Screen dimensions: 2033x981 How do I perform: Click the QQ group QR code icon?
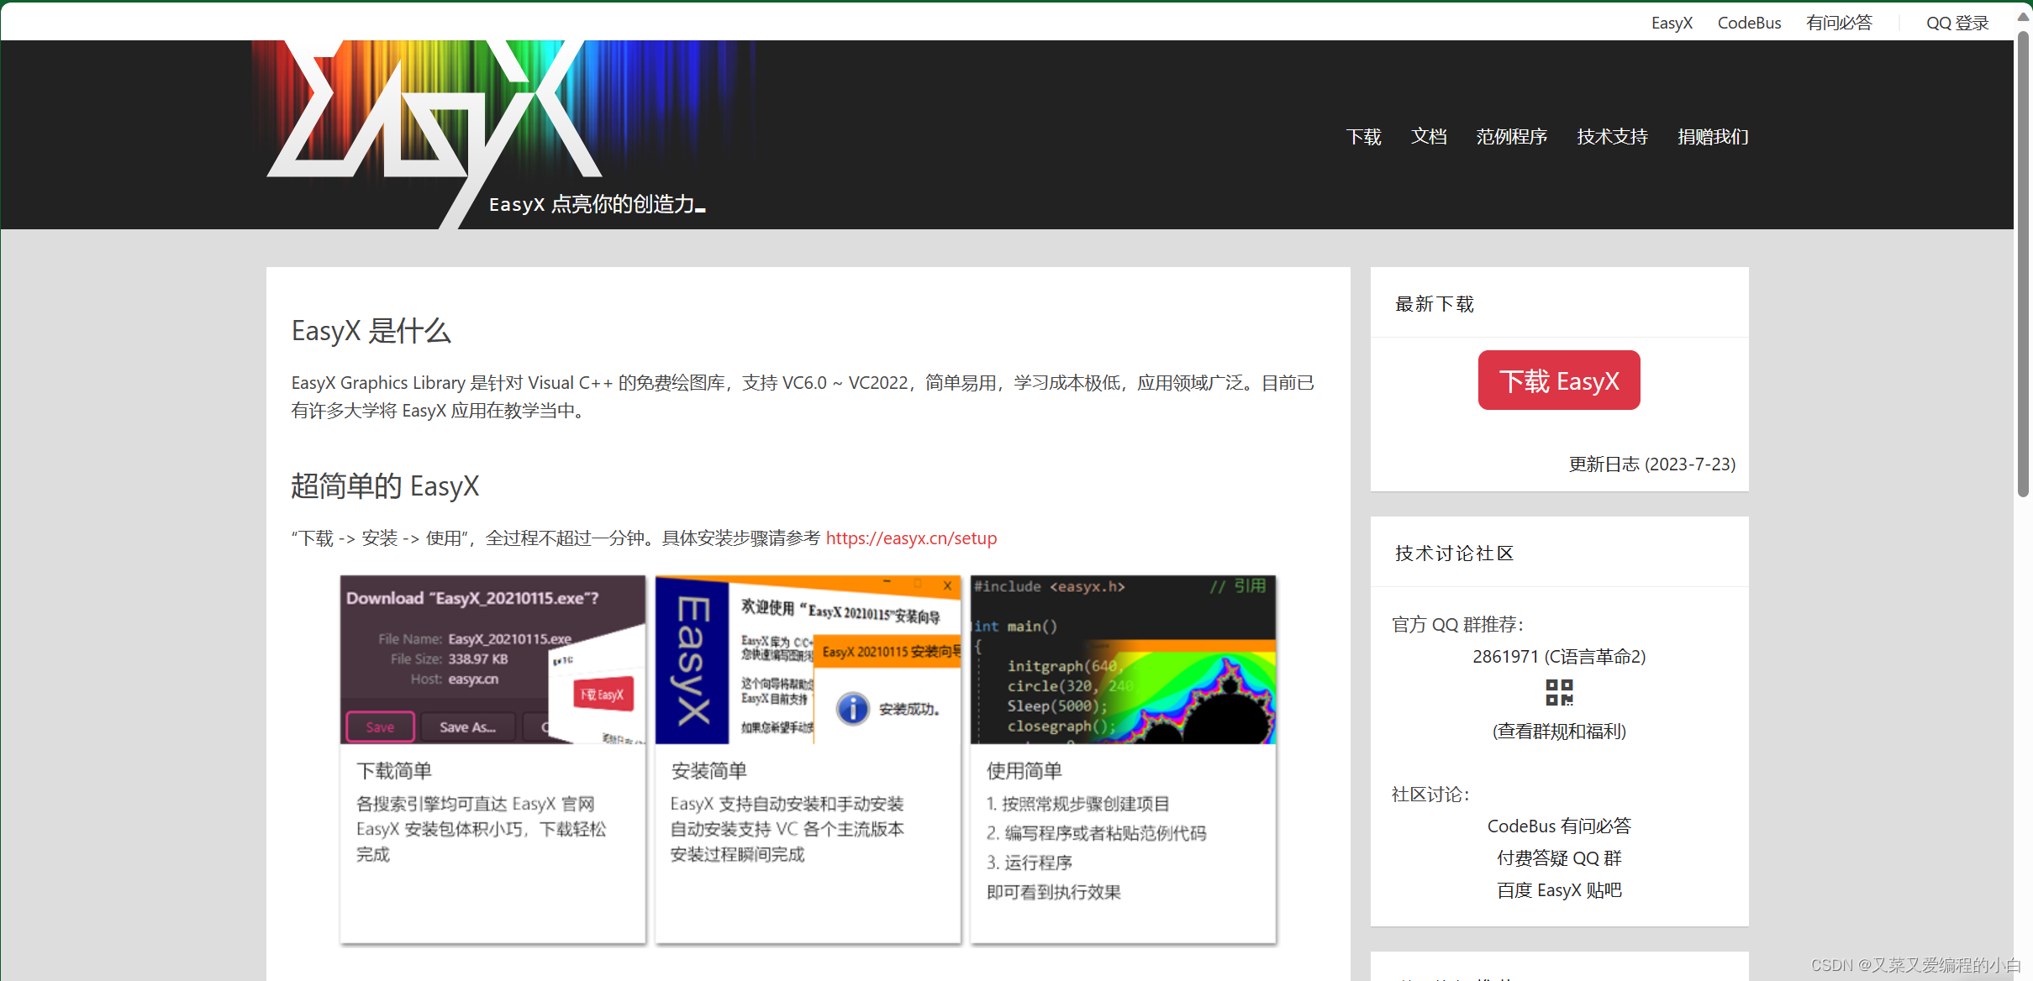1558,692
